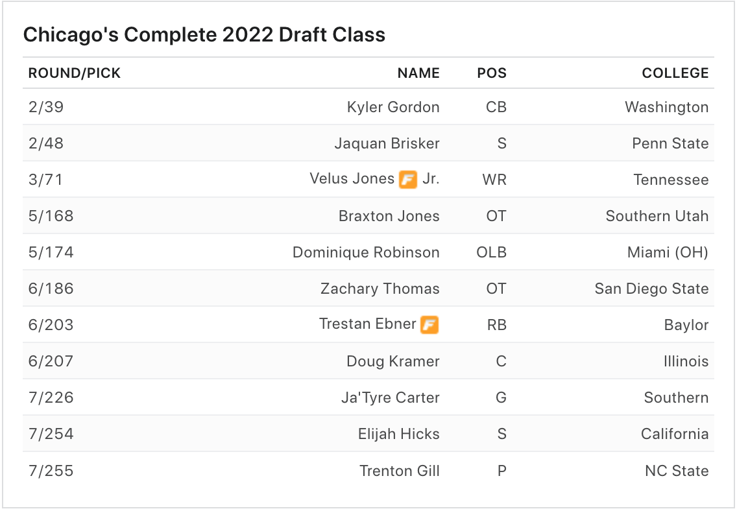737x511 pixels.
Task: Sort by the NAME column header
Action: 418,73
